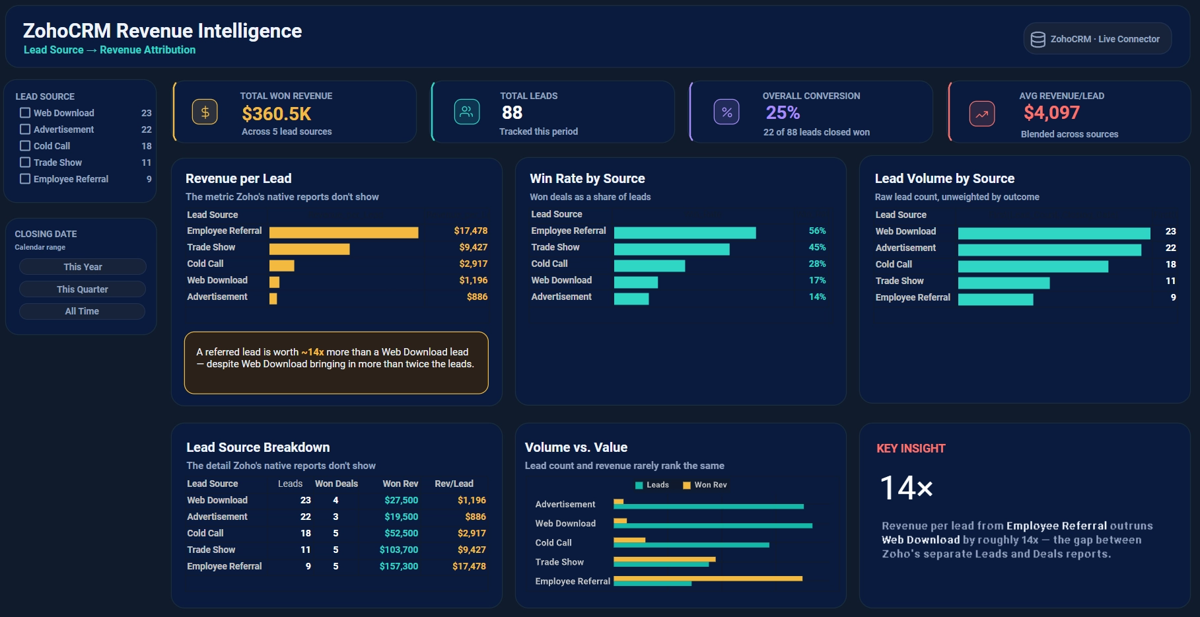This screenshot has width=1200, height=617.
Task: Filter closing date to This Quarter
Action: (x=83, y=289)
